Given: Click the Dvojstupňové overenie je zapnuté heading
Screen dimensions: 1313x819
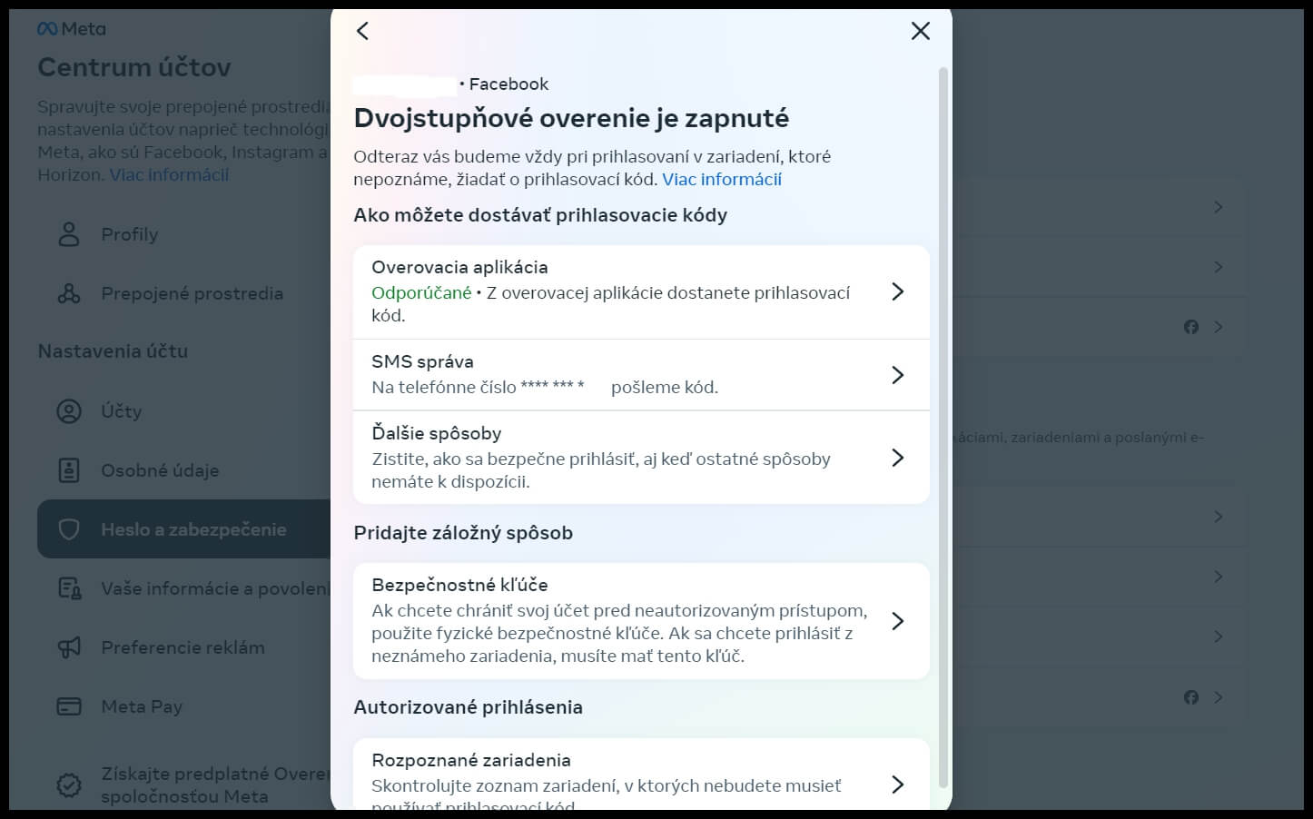Looking at the screenshot, I should click(x=571, y=118).
